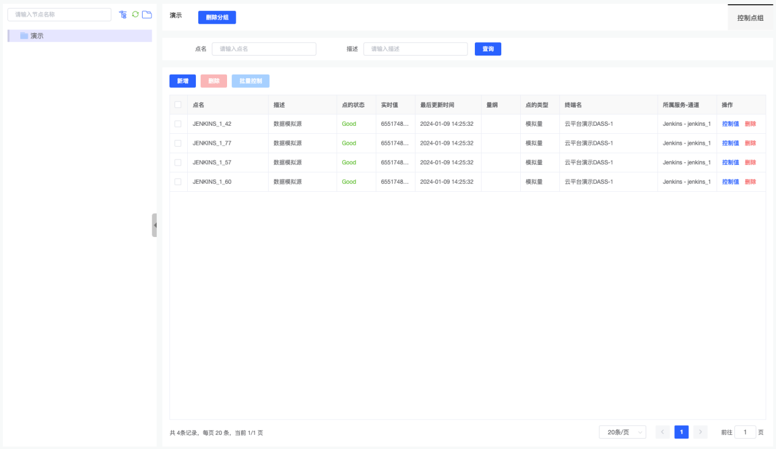Click 删除 link in JENKINS_1_42 row
The image size is (776, 449).
pos(750,124)
